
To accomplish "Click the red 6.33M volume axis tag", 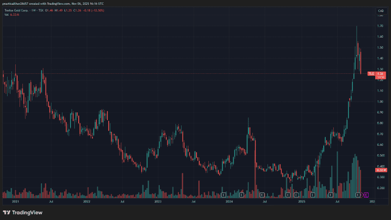I will click(x=381, y=170).
